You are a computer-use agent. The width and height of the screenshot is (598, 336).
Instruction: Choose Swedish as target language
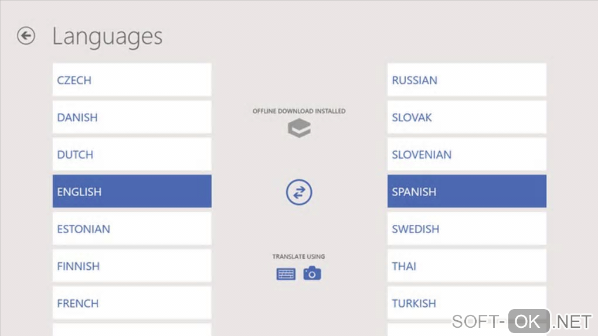467,229
